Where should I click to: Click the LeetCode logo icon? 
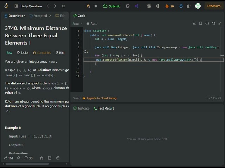(x=6, y=6)
